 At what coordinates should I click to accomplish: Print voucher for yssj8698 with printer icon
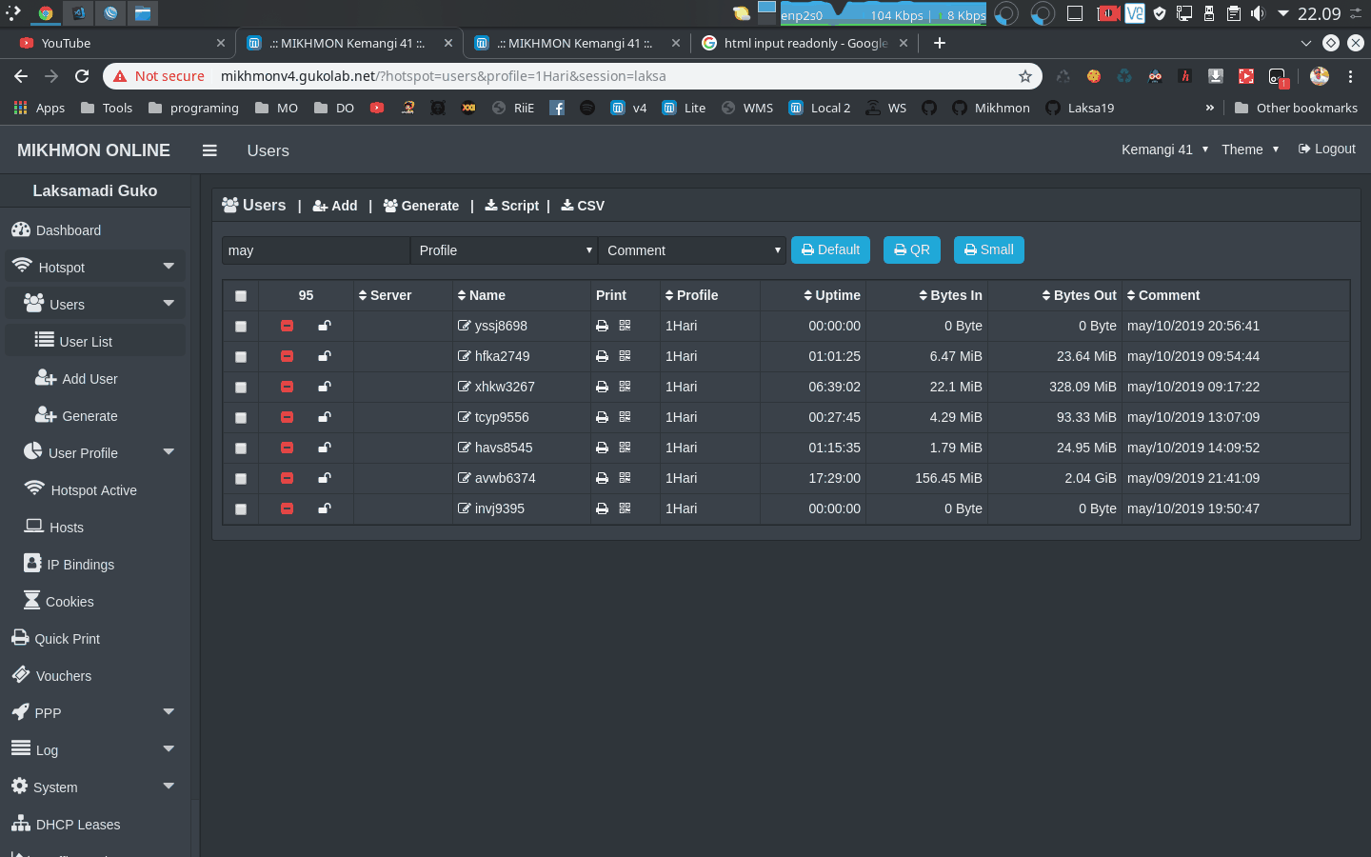(x=601, y=326)
